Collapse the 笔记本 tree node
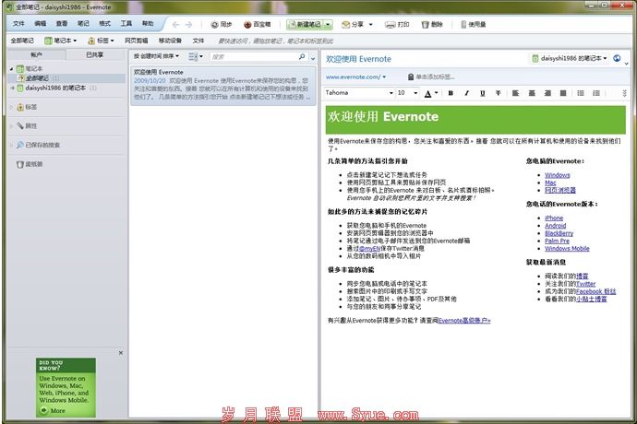637x424 pixels. pyautogui.click(x=11, y=69)
